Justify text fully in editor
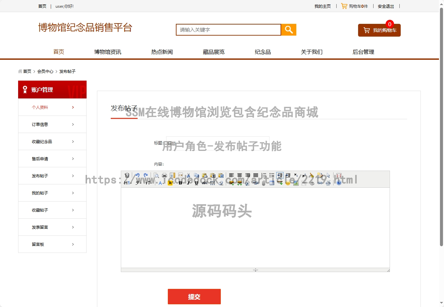This screenshot has width=444, height=307. (x=256, y=175)
